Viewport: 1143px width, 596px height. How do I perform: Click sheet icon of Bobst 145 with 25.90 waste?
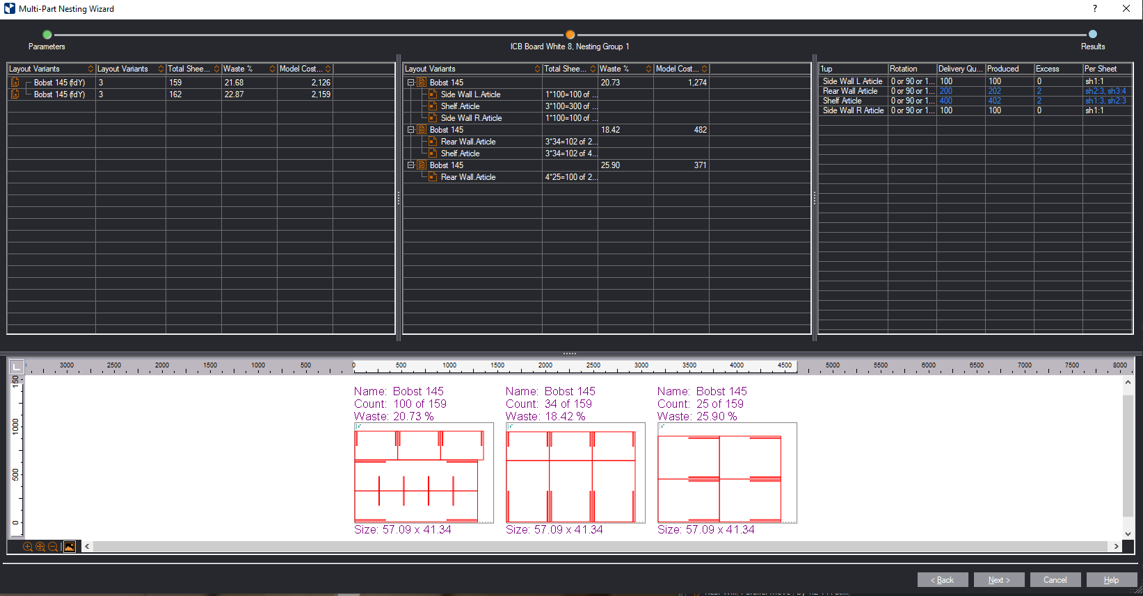422,165
